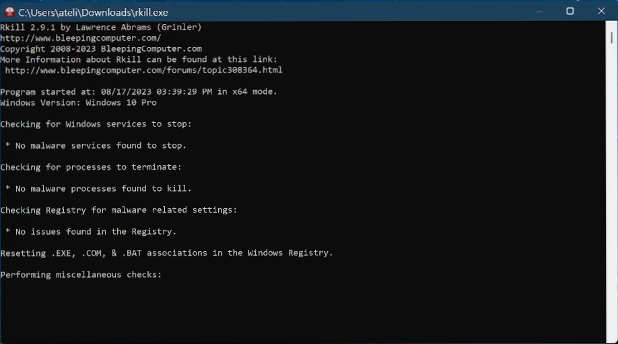This screenshot has width=618, height=344.
Task: Minimize the rkill.exe console window
Action: tap(539, 11)
